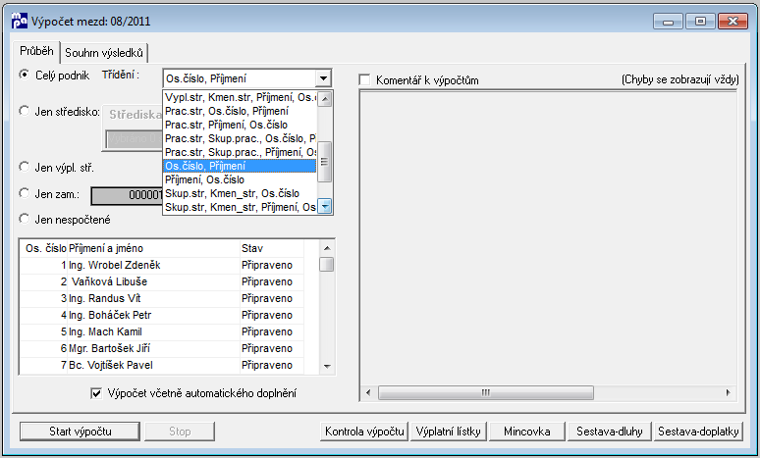Select employee row Mgr. Bartošek Jiří
Screen dimensions: 760x458
point(162,348)
